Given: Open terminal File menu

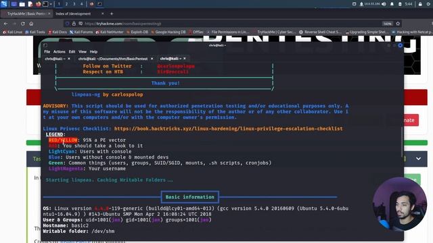Looking at the screenshot, I should pos(47,51).
